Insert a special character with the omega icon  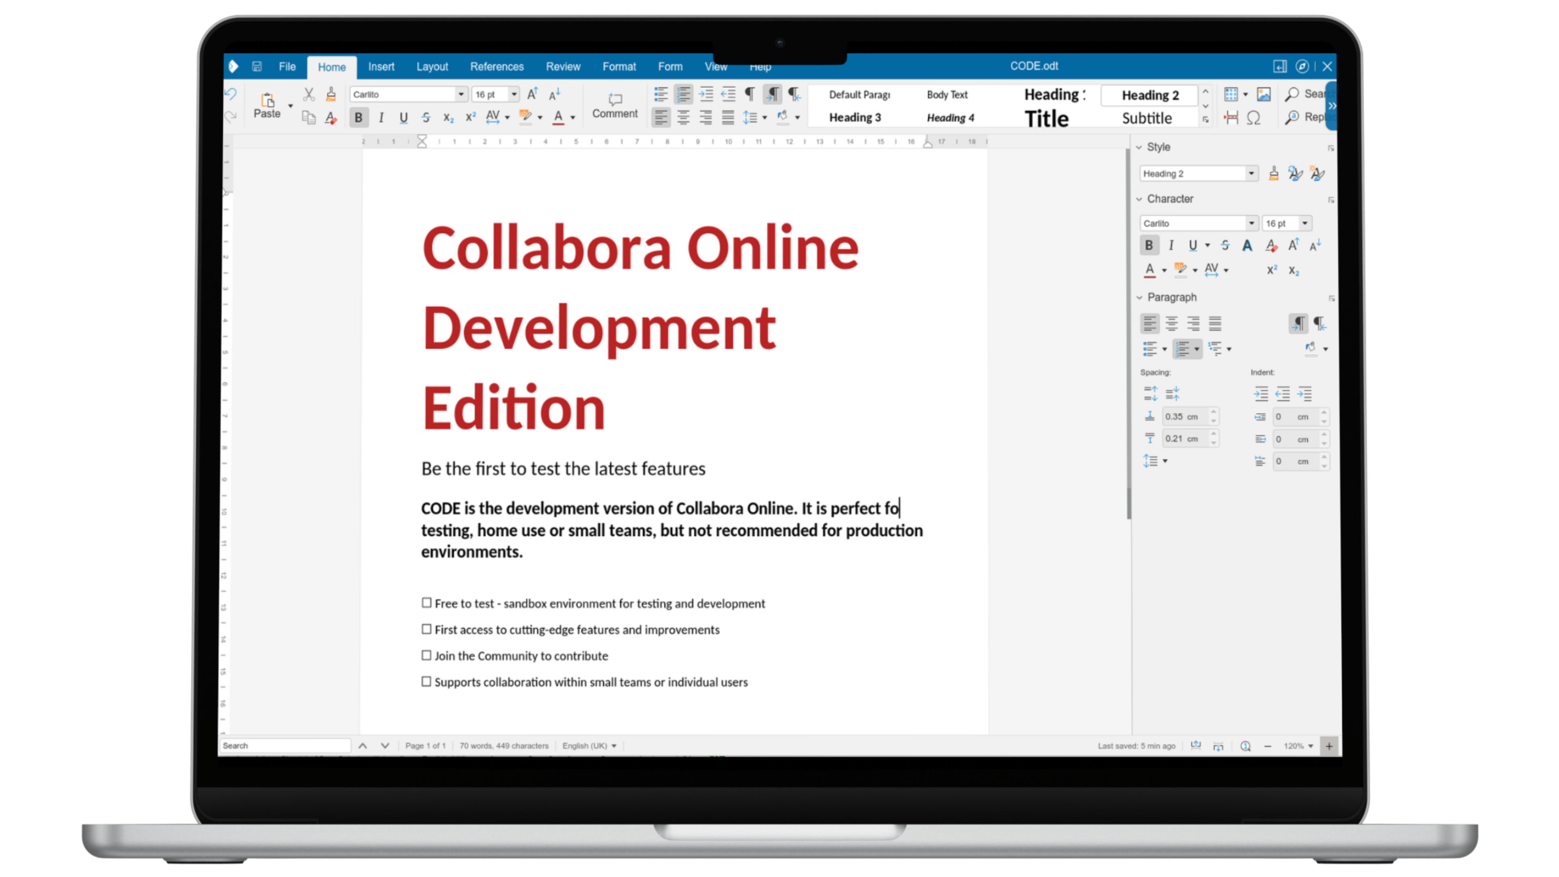1253,117
